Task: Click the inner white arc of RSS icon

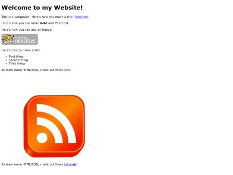Action: (52, 128)
